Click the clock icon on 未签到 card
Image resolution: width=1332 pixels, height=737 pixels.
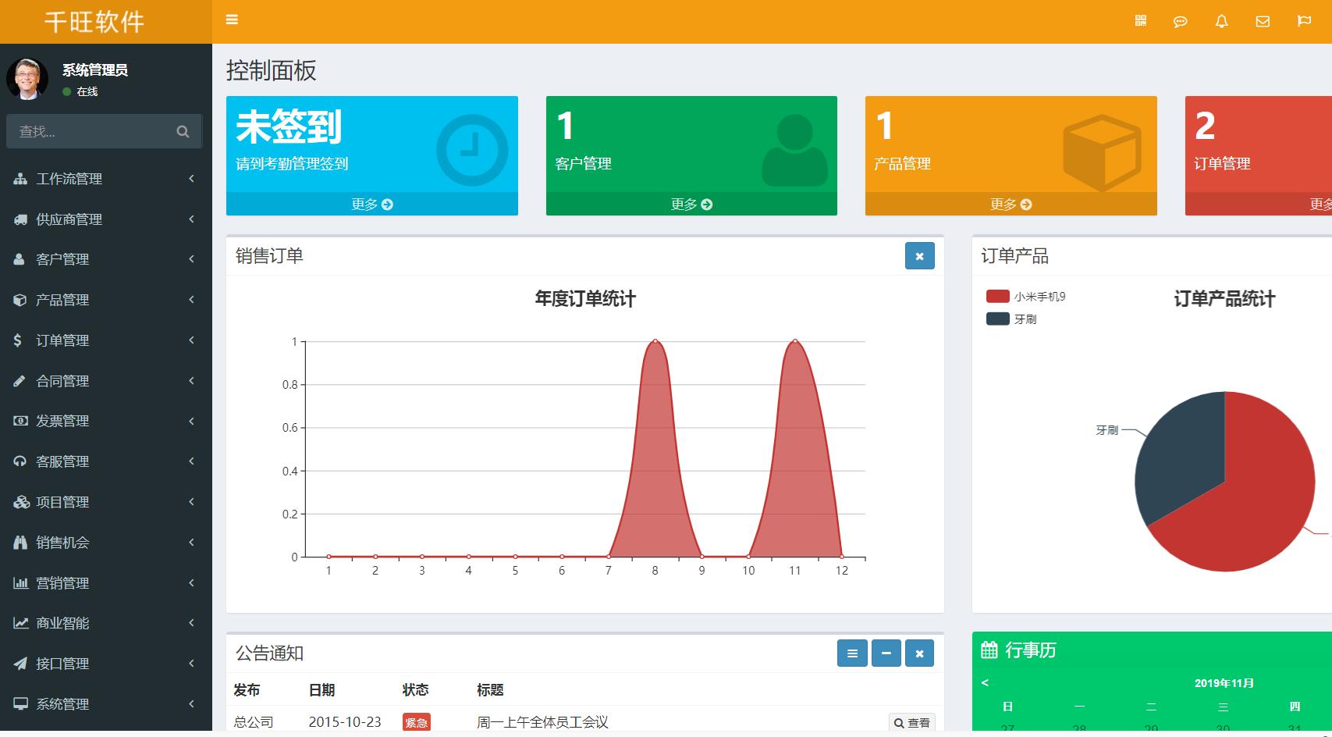472,150
